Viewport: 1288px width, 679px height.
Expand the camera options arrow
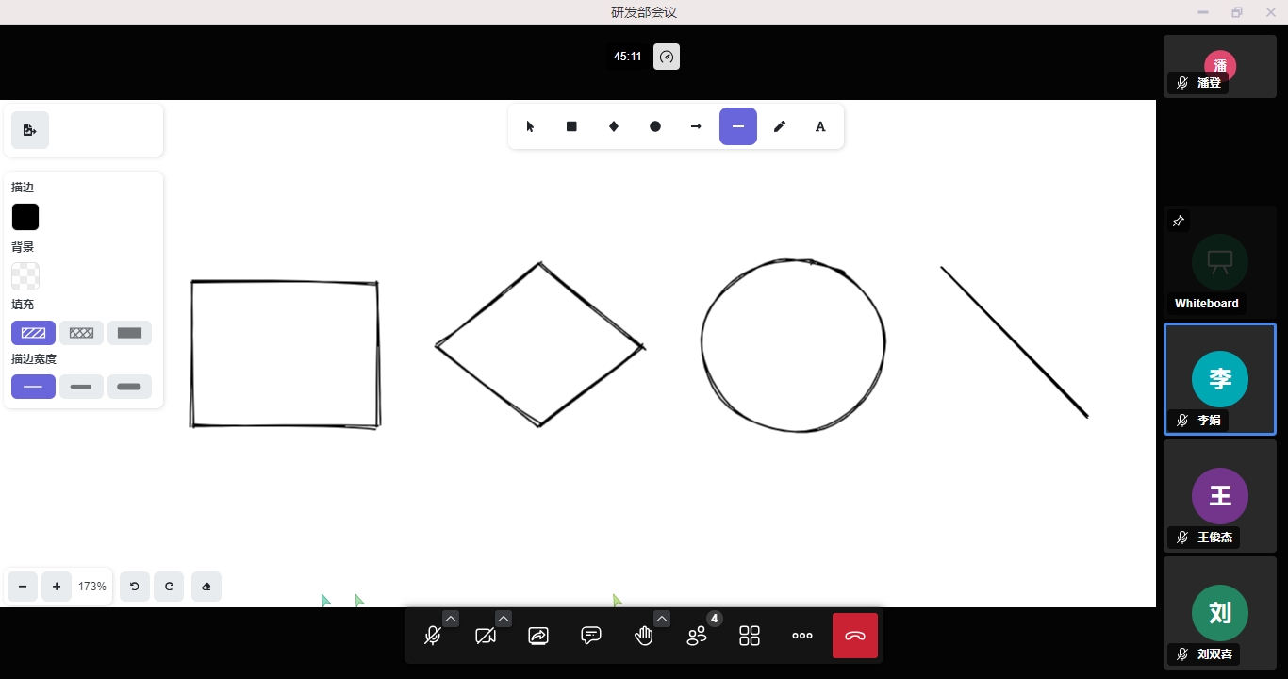click(x=504, y=619)
